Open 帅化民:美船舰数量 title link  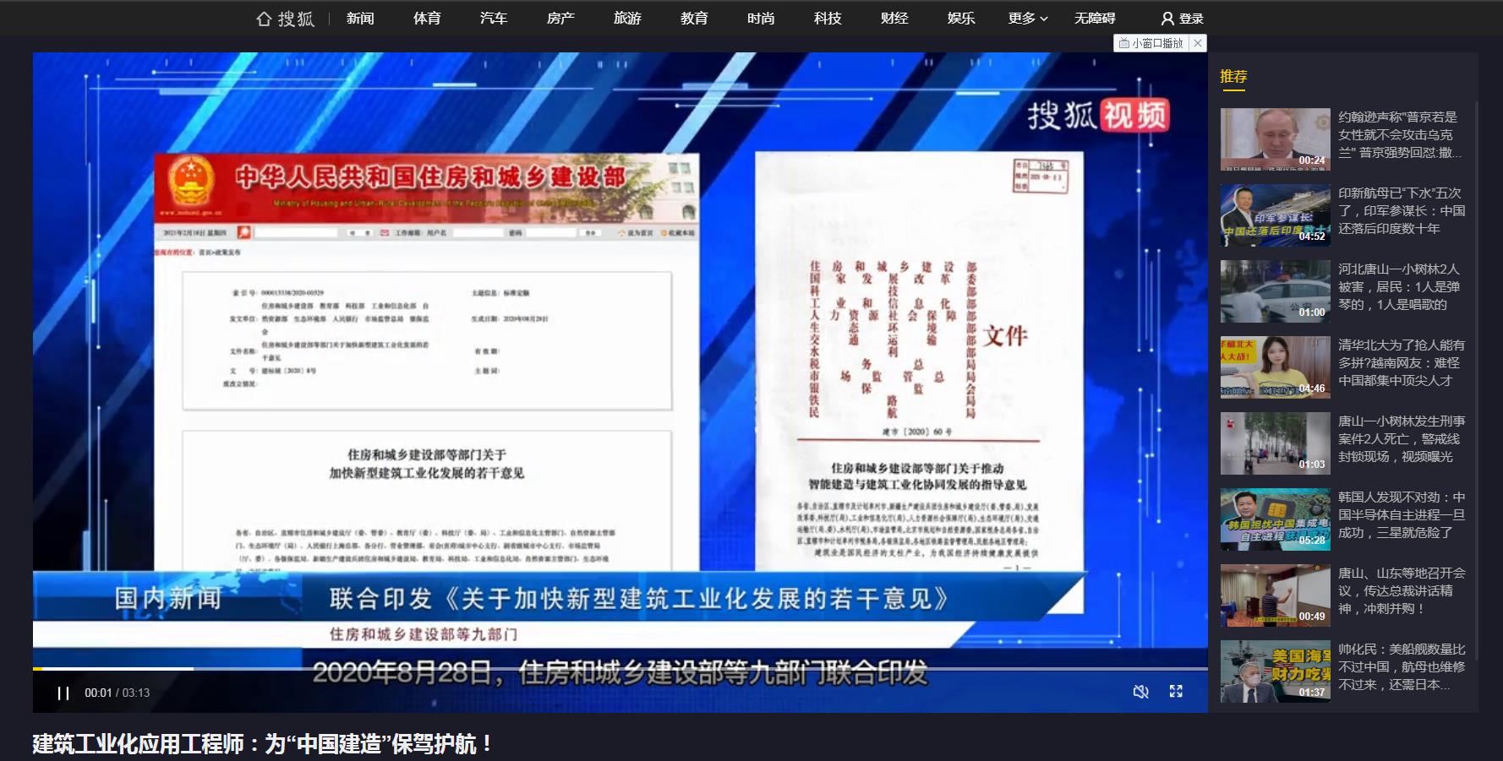coord(1402,666)
